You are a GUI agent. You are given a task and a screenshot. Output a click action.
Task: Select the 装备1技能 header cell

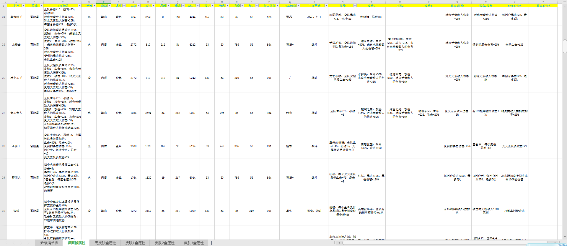click(457, 6)
